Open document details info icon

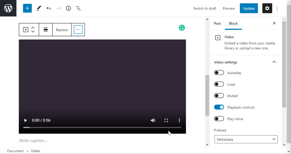pyautogui.click(x=68, y=8)
